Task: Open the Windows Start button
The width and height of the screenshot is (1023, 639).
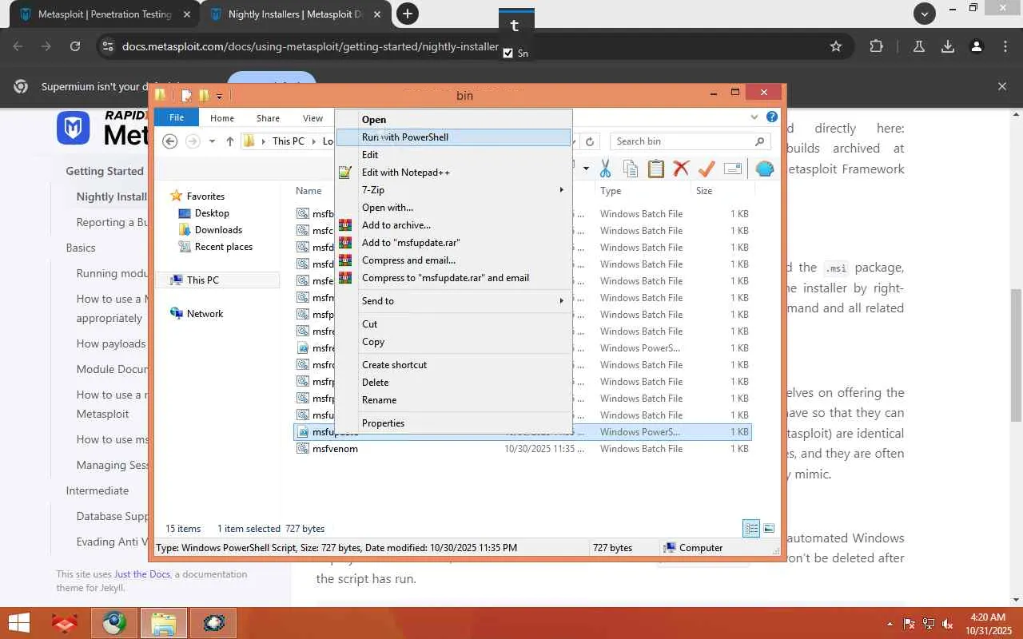Action: tap(19, 623)
